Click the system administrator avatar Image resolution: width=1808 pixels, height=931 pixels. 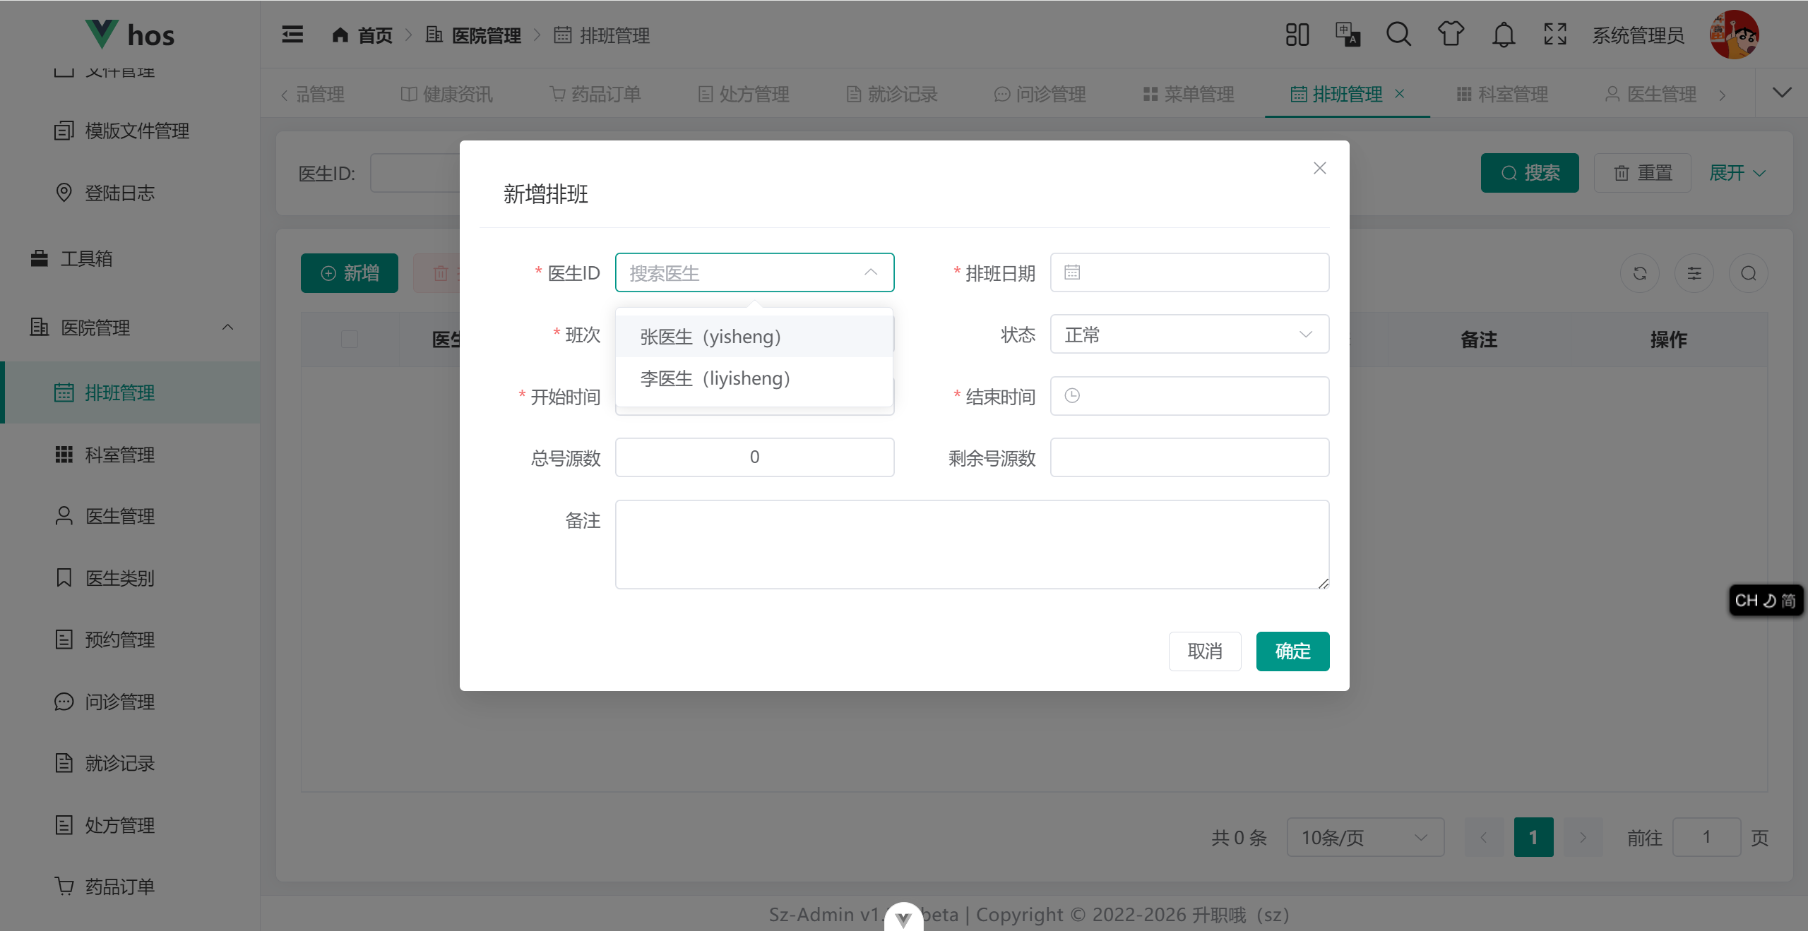[x=1734, y=35]
